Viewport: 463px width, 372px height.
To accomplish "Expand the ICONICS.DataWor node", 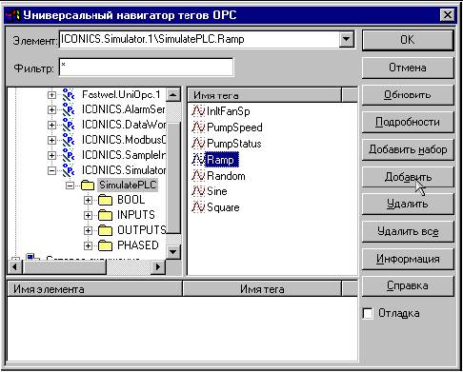I will click(x=51, y=126).
